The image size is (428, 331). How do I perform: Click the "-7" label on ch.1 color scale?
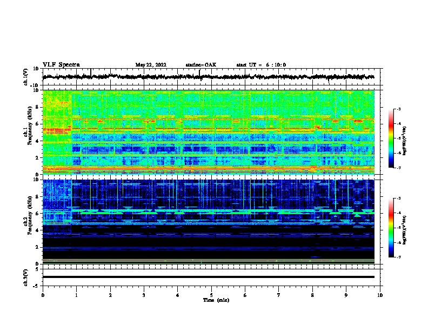398,168
